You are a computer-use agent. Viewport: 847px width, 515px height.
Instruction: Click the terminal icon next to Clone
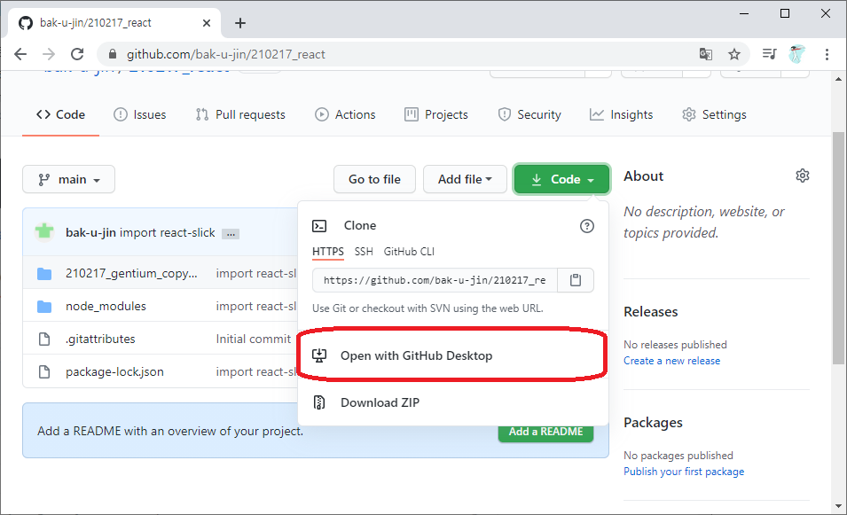coord(319,226)
